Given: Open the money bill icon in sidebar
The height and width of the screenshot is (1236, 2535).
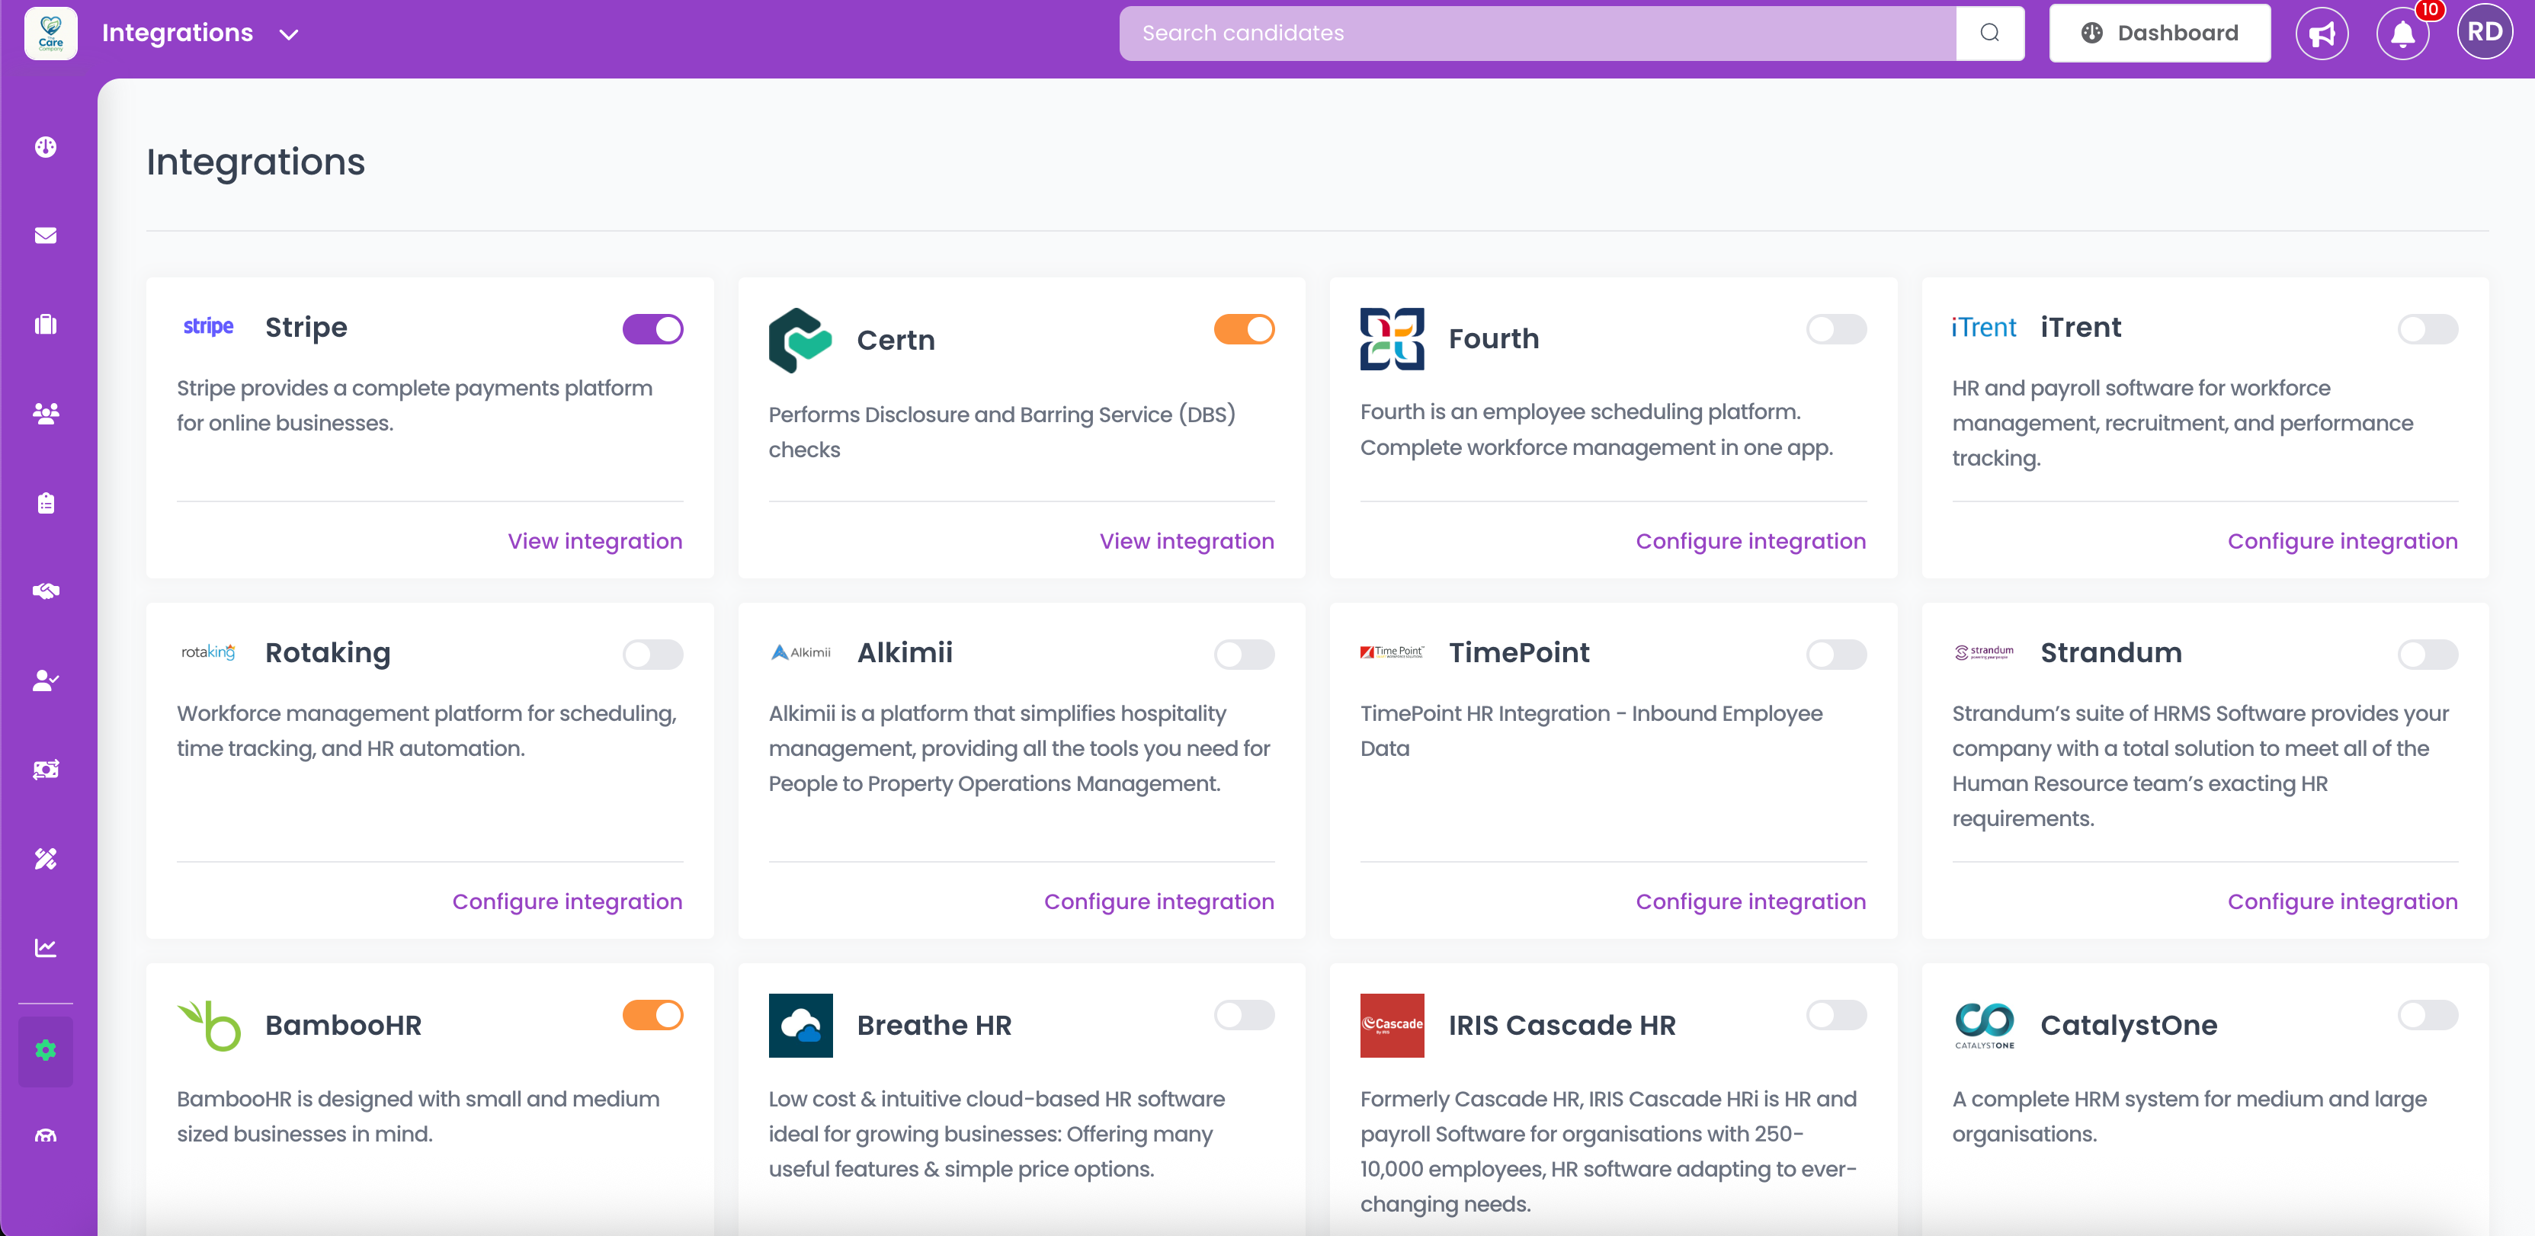Looking at the screenshot, I should pyautogui.click(x=45, y=770).
